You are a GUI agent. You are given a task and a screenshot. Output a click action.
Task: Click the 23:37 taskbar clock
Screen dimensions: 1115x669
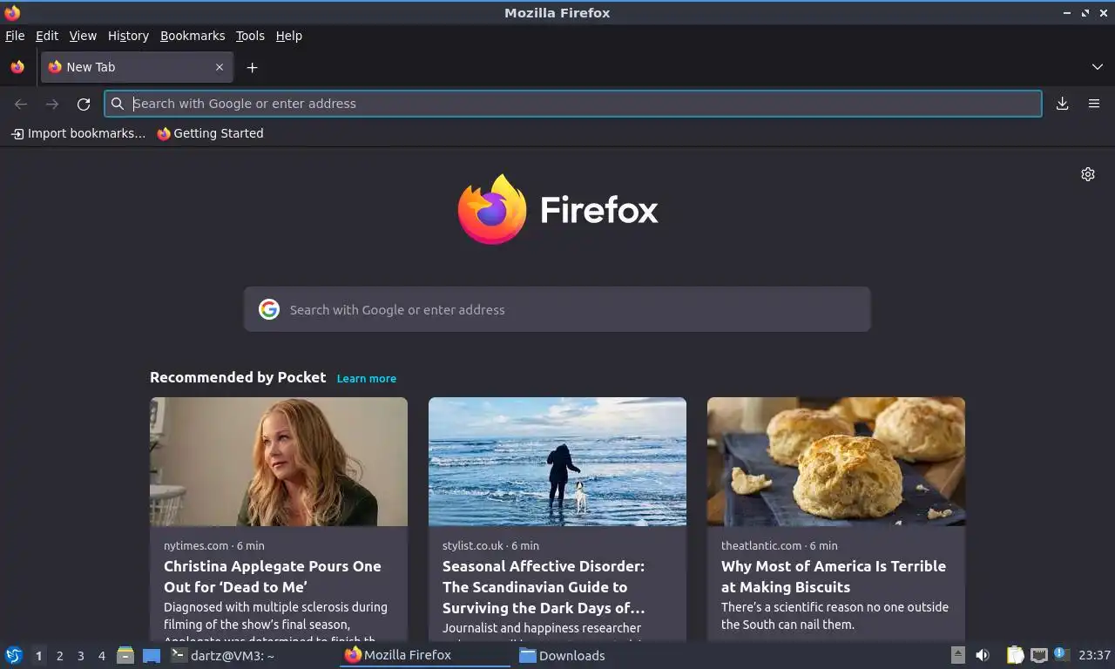(x=1094, y=655)
